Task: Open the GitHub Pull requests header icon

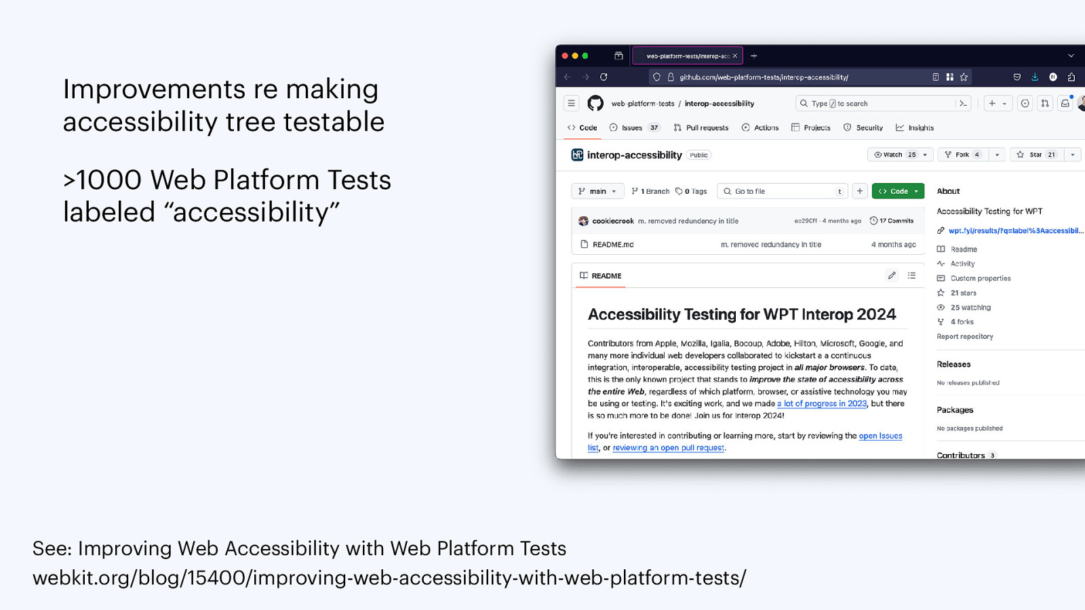Action: pyautogui.click(x=1045, y=104)
